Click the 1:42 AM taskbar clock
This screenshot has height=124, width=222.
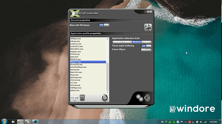click(x=213, y=122)
